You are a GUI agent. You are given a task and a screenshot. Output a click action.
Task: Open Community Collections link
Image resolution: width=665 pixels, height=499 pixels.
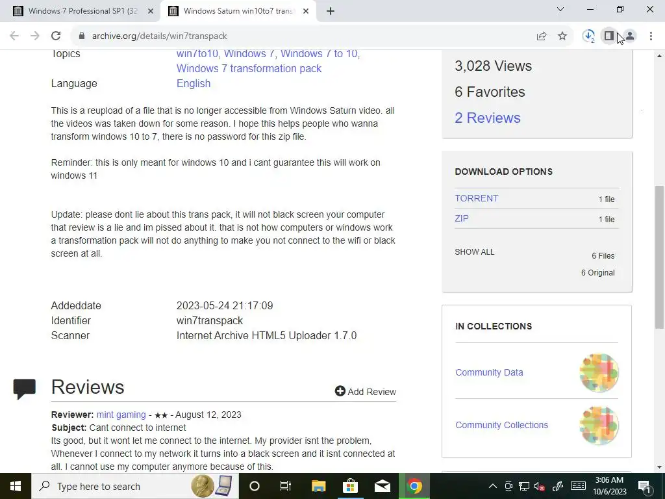(502, 425)
